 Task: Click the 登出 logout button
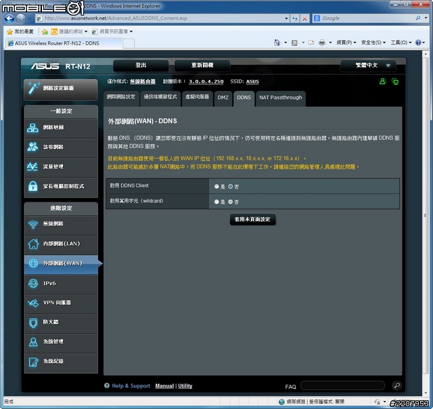coord(141,66)
